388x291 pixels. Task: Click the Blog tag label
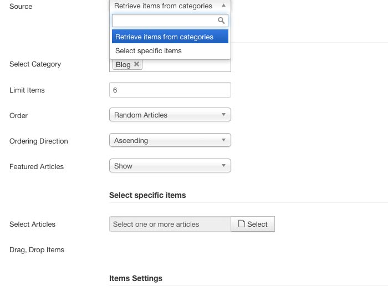[123, 64]
